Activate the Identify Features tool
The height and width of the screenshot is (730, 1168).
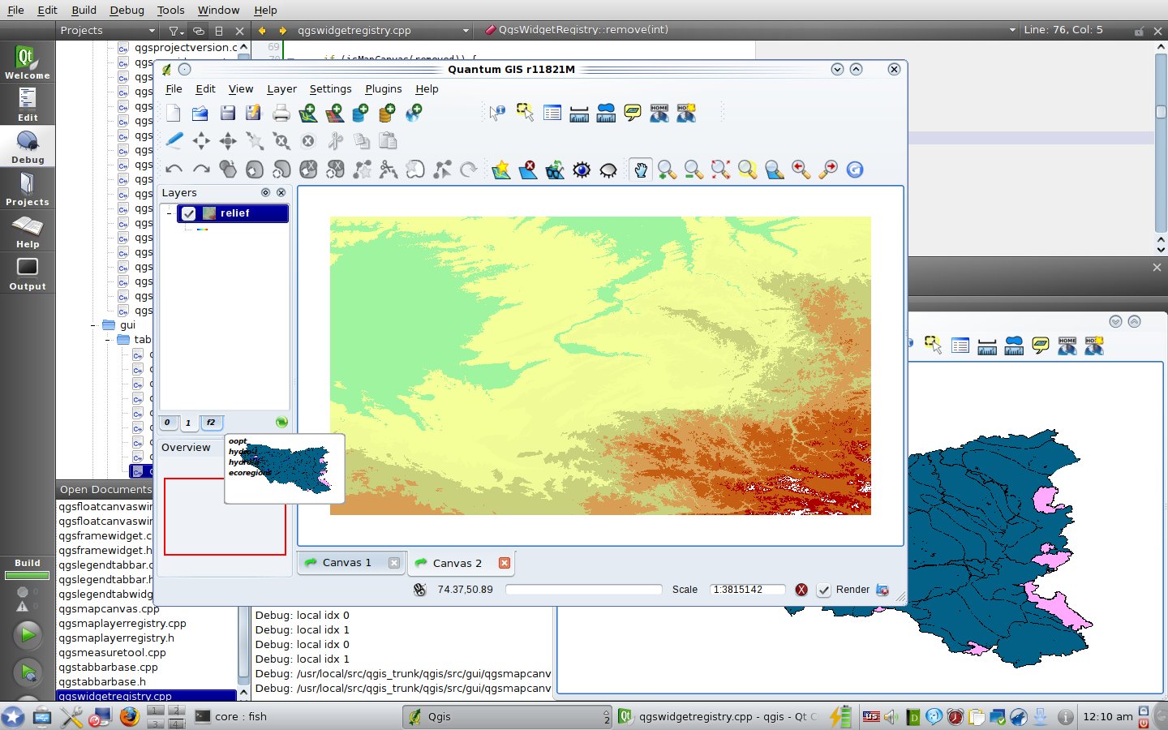497,113
